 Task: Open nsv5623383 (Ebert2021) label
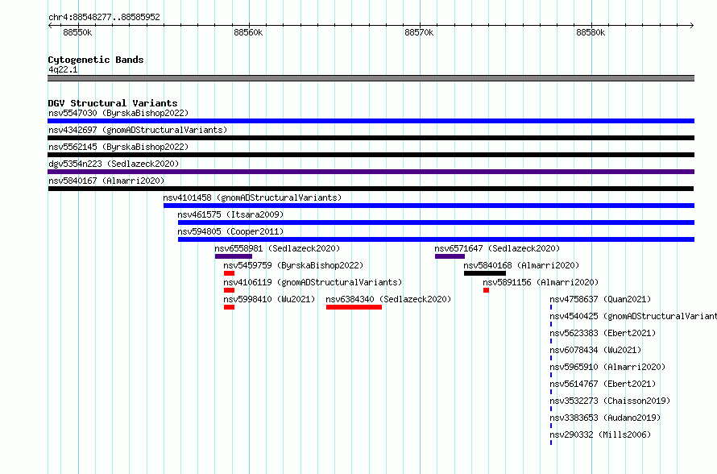[x=603, y=333]
